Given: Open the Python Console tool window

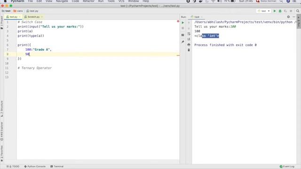Looking at the screenshot, I should tap(35, 167).
